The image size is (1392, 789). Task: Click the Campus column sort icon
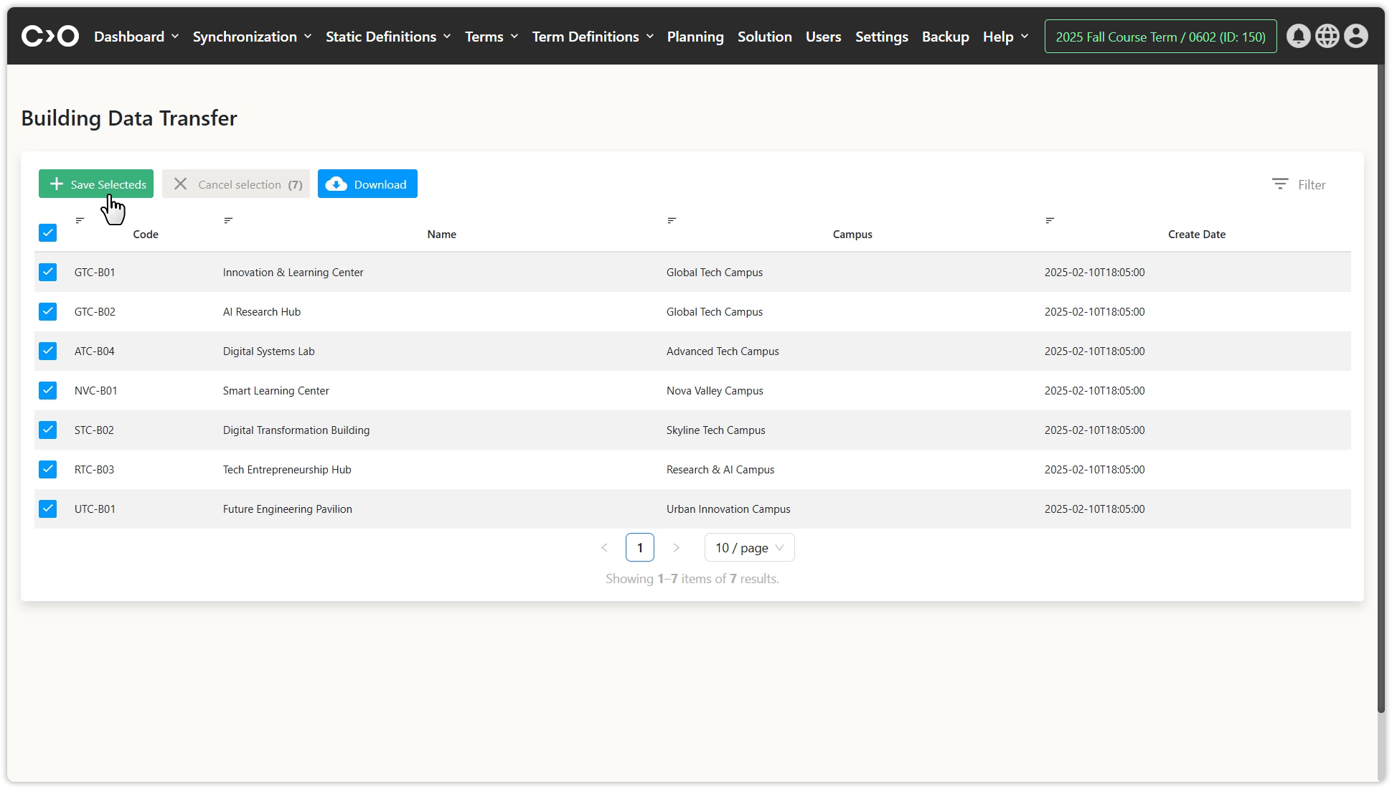pyautogui.click(x=672, y=220)
